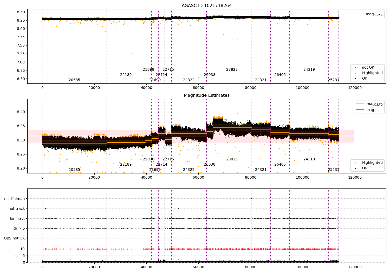
Task: Click OBSID label 22715 in the AGASC ID plot
Action: point(168,70)
